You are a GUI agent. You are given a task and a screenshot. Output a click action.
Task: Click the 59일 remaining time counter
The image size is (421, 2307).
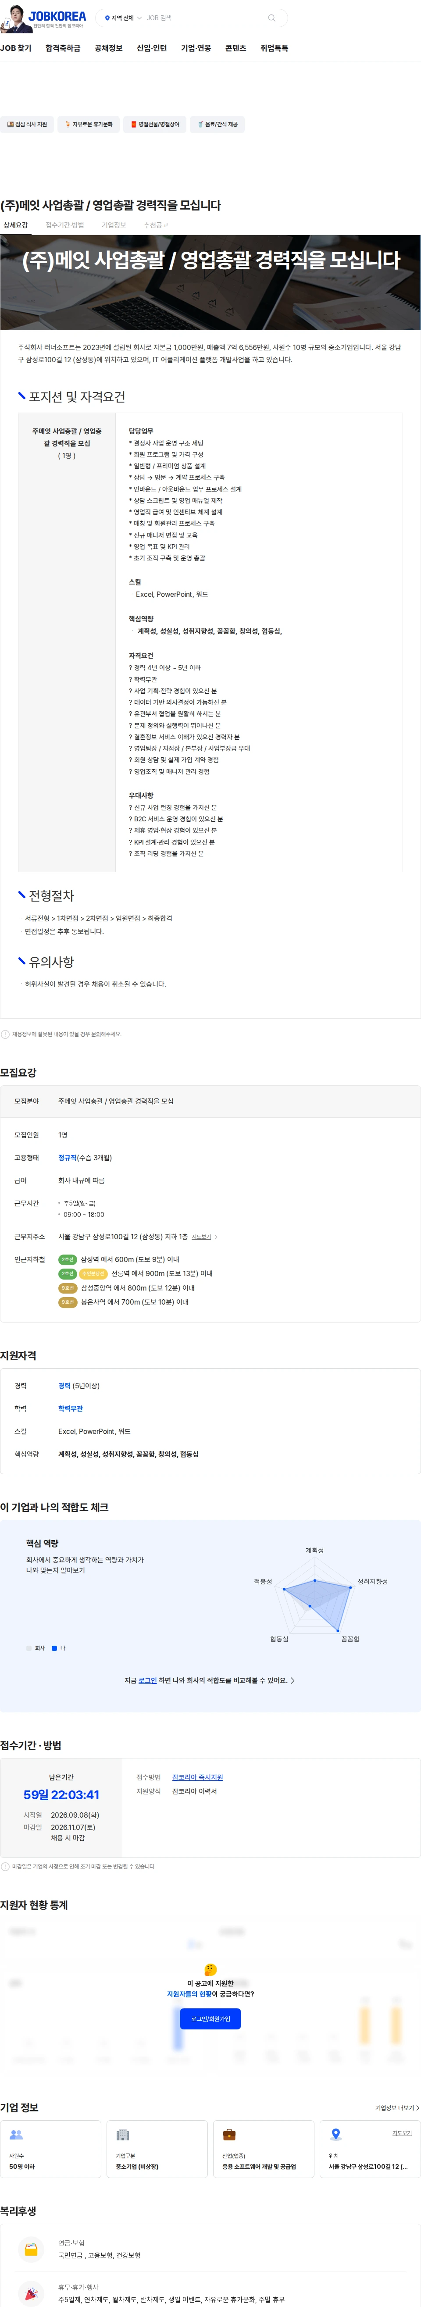click(x=61, y=1795)
